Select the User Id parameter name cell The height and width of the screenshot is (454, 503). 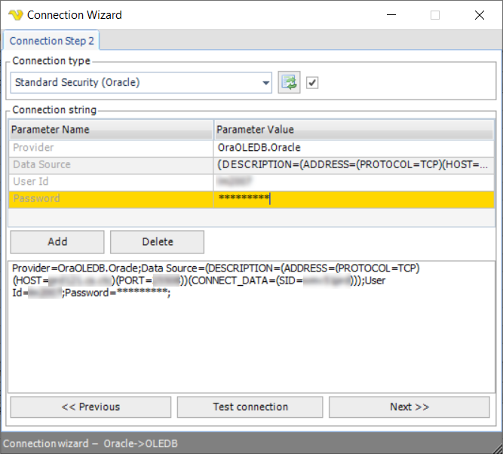click(x=111, y=182)
